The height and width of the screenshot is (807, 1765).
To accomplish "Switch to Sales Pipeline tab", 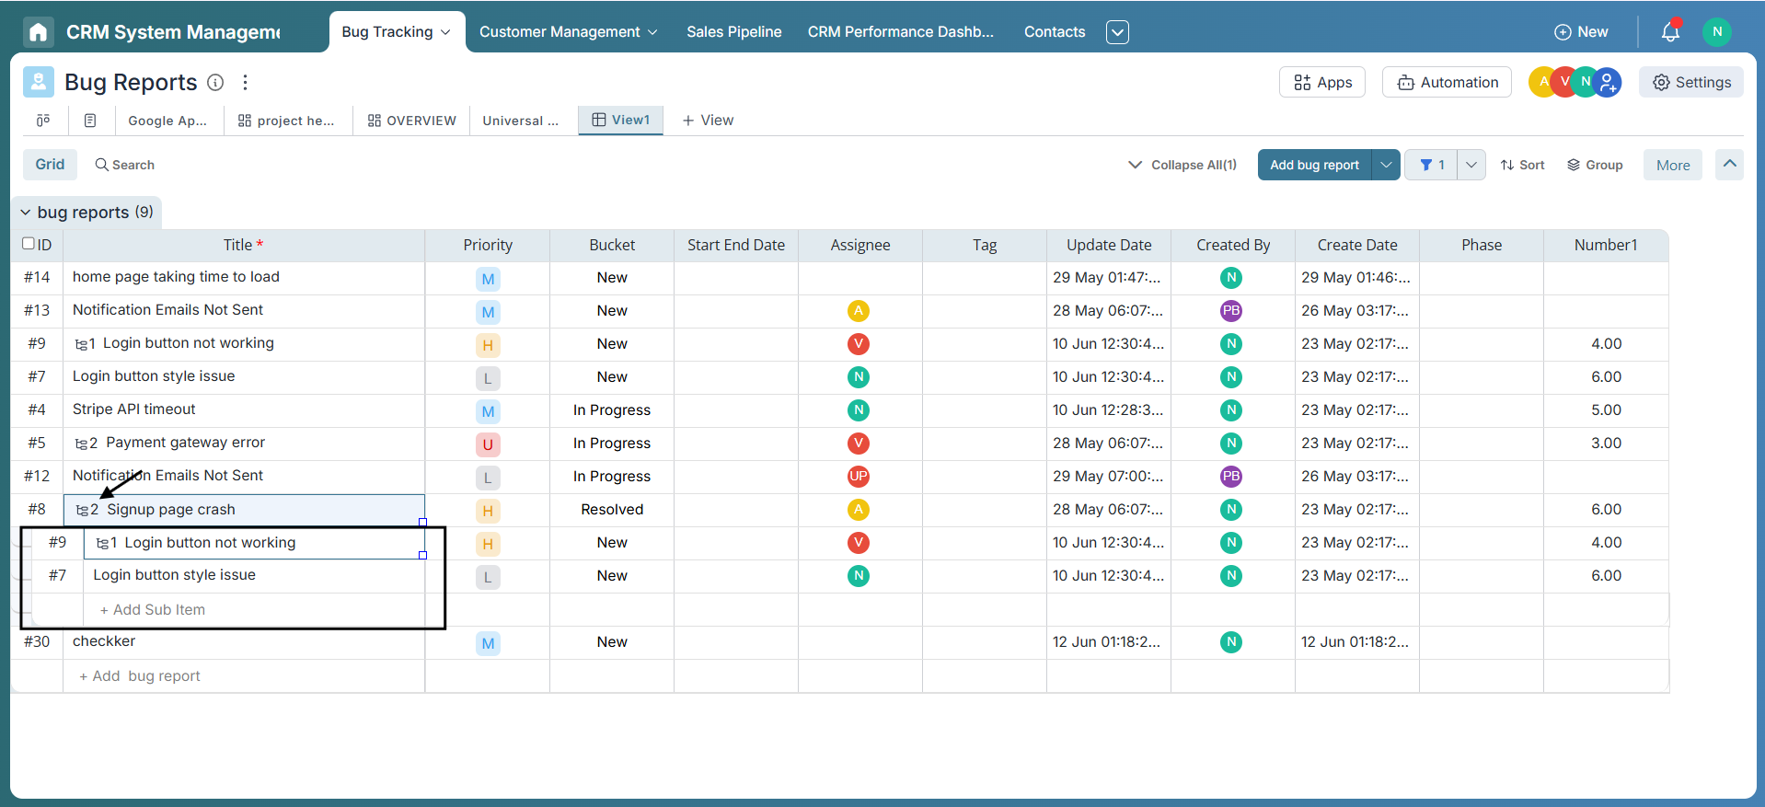I will 734,32.
